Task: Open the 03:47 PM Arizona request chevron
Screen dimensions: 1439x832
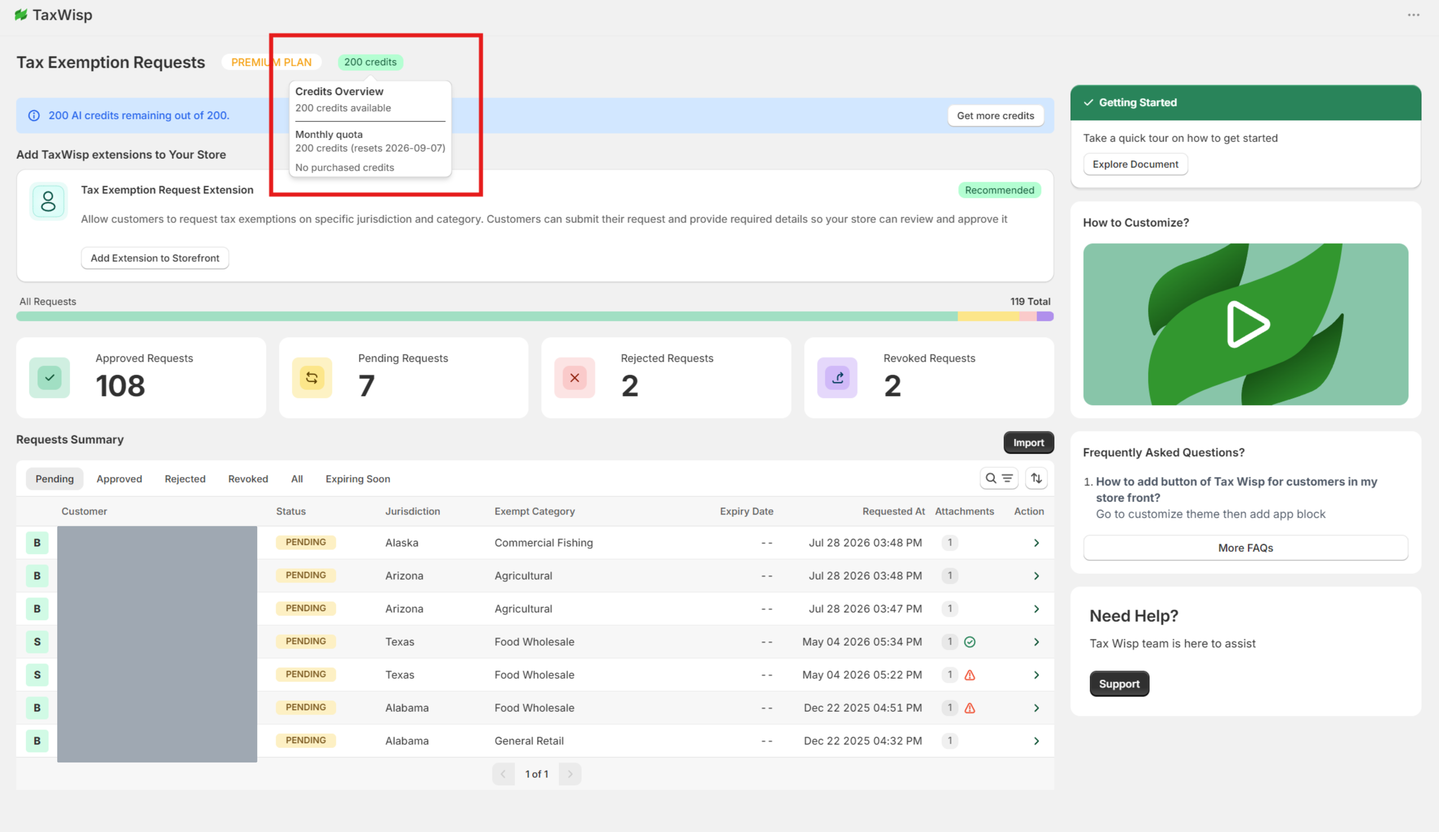Action: tap(1036, 609)
